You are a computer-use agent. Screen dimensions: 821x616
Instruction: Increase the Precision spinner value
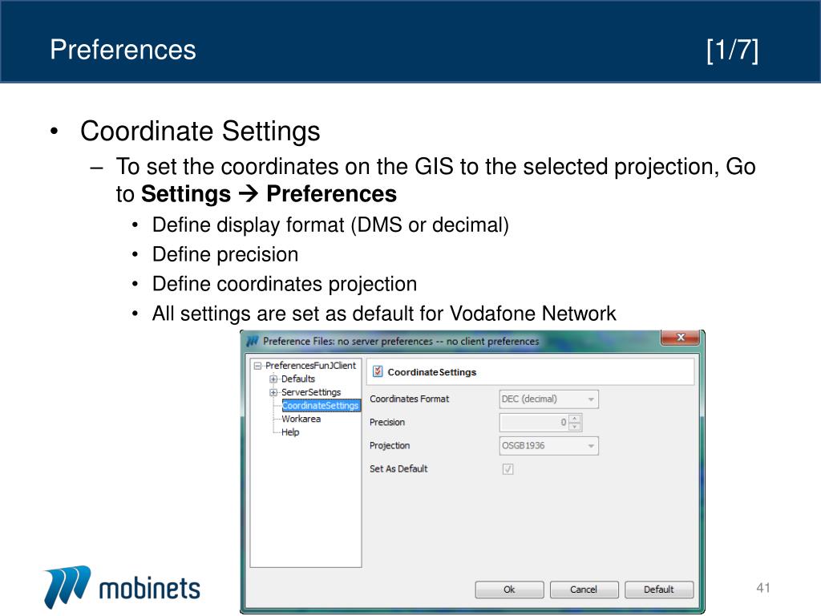(x=575, y=419)
